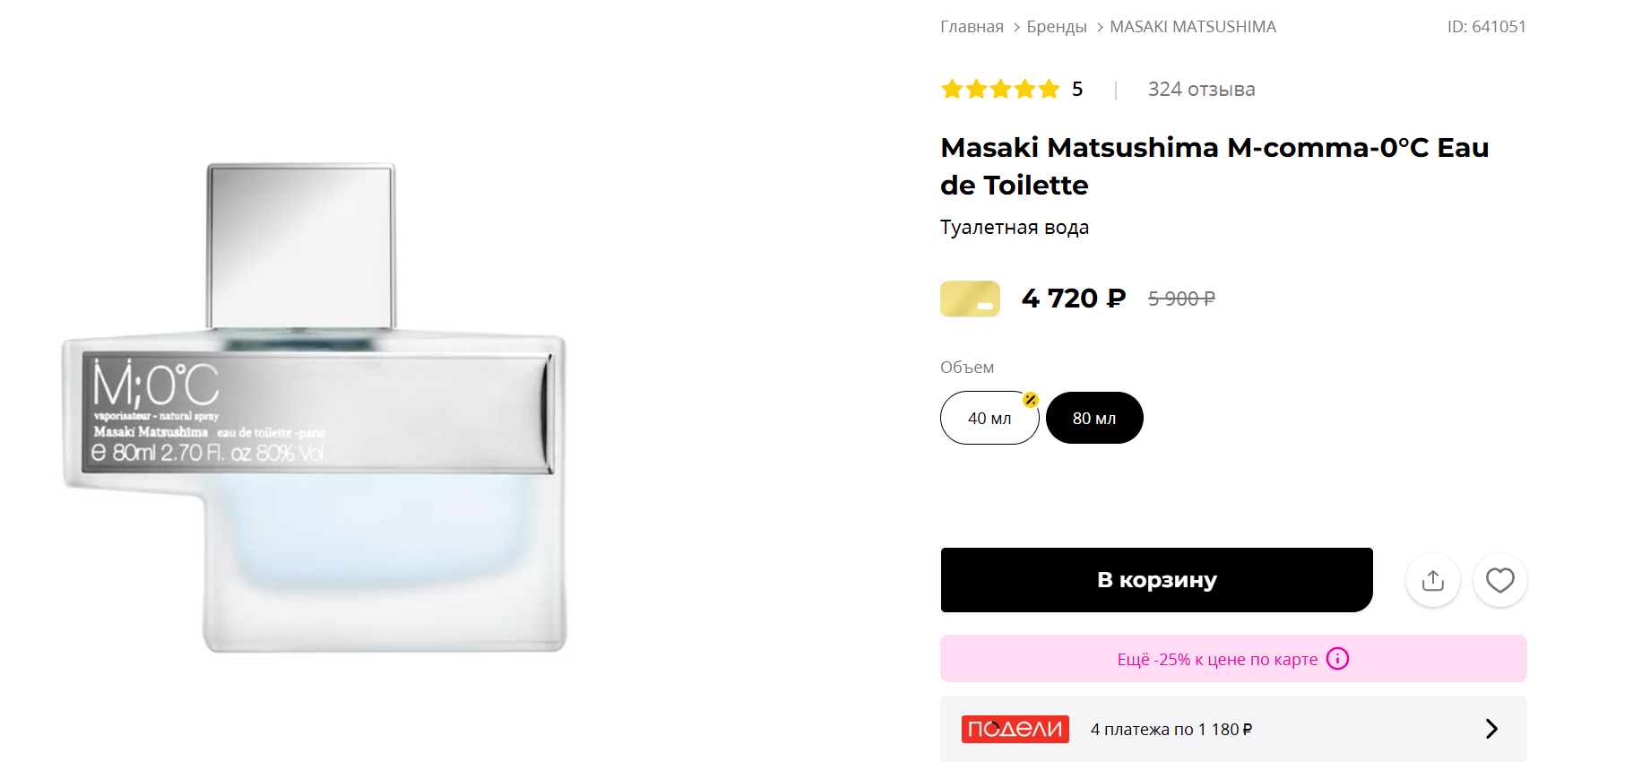Image resolution: width=1633 pixels, height=762 pixels.
Task: Add product to favorites with heart icon
Action: click(x=1499, y=580)
